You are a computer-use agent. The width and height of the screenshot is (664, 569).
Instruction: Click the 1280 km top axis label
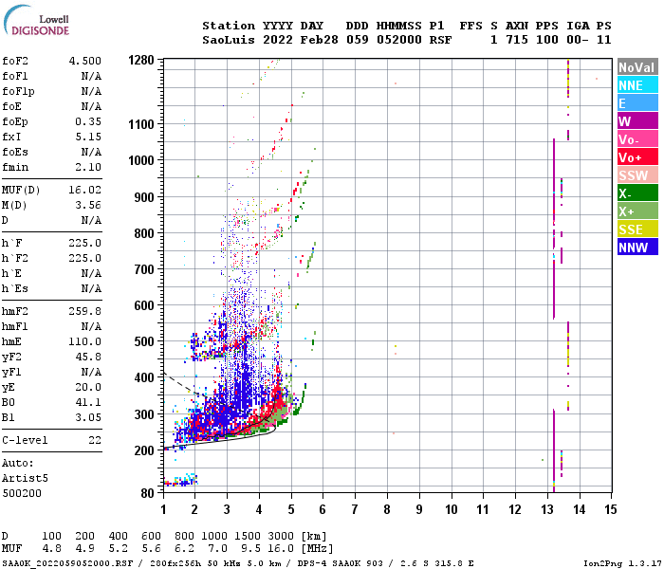click(141, 61)
